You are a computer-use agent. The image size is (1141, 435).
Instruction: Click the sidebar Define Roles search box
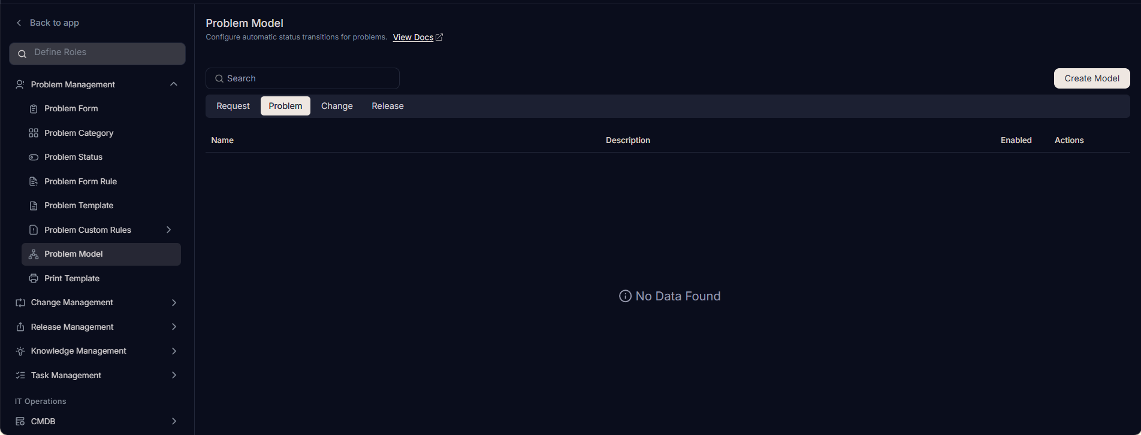point(97,53)
